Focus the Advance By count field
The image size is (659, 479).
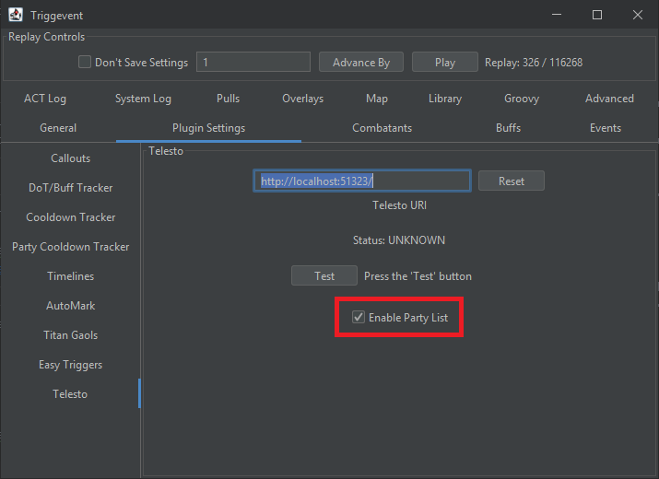(253, 63)
